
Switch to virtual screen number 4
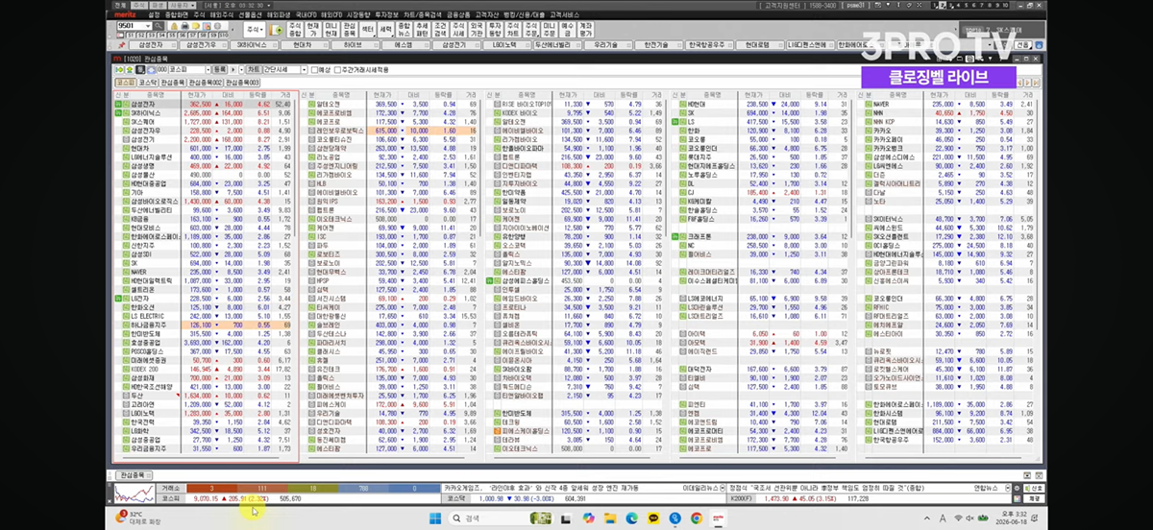point(958,6)
